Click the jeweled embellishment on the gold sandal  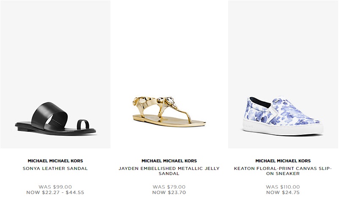click(x=170, y=101)
